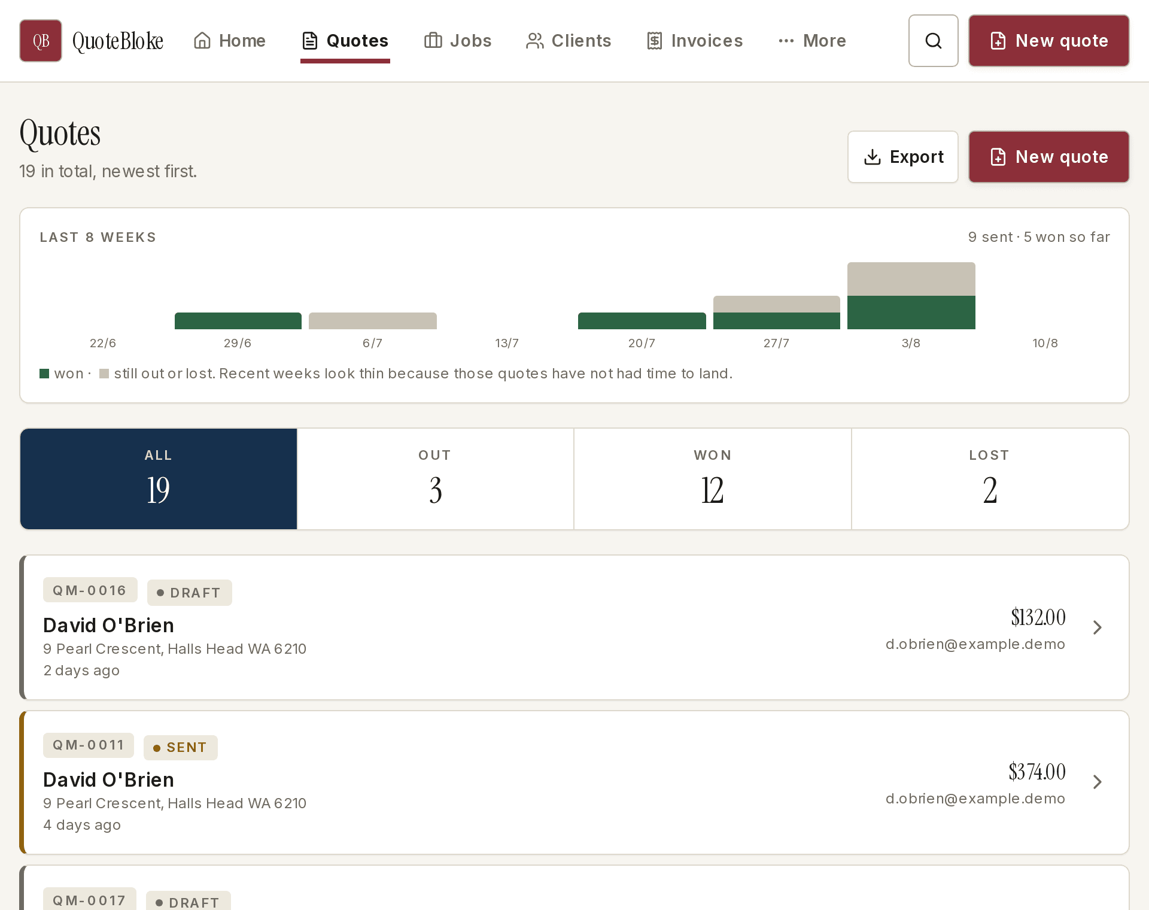This screenshot has width=1149, height=910.
Task: Open the Clients tab
Action: pos(569,41)
